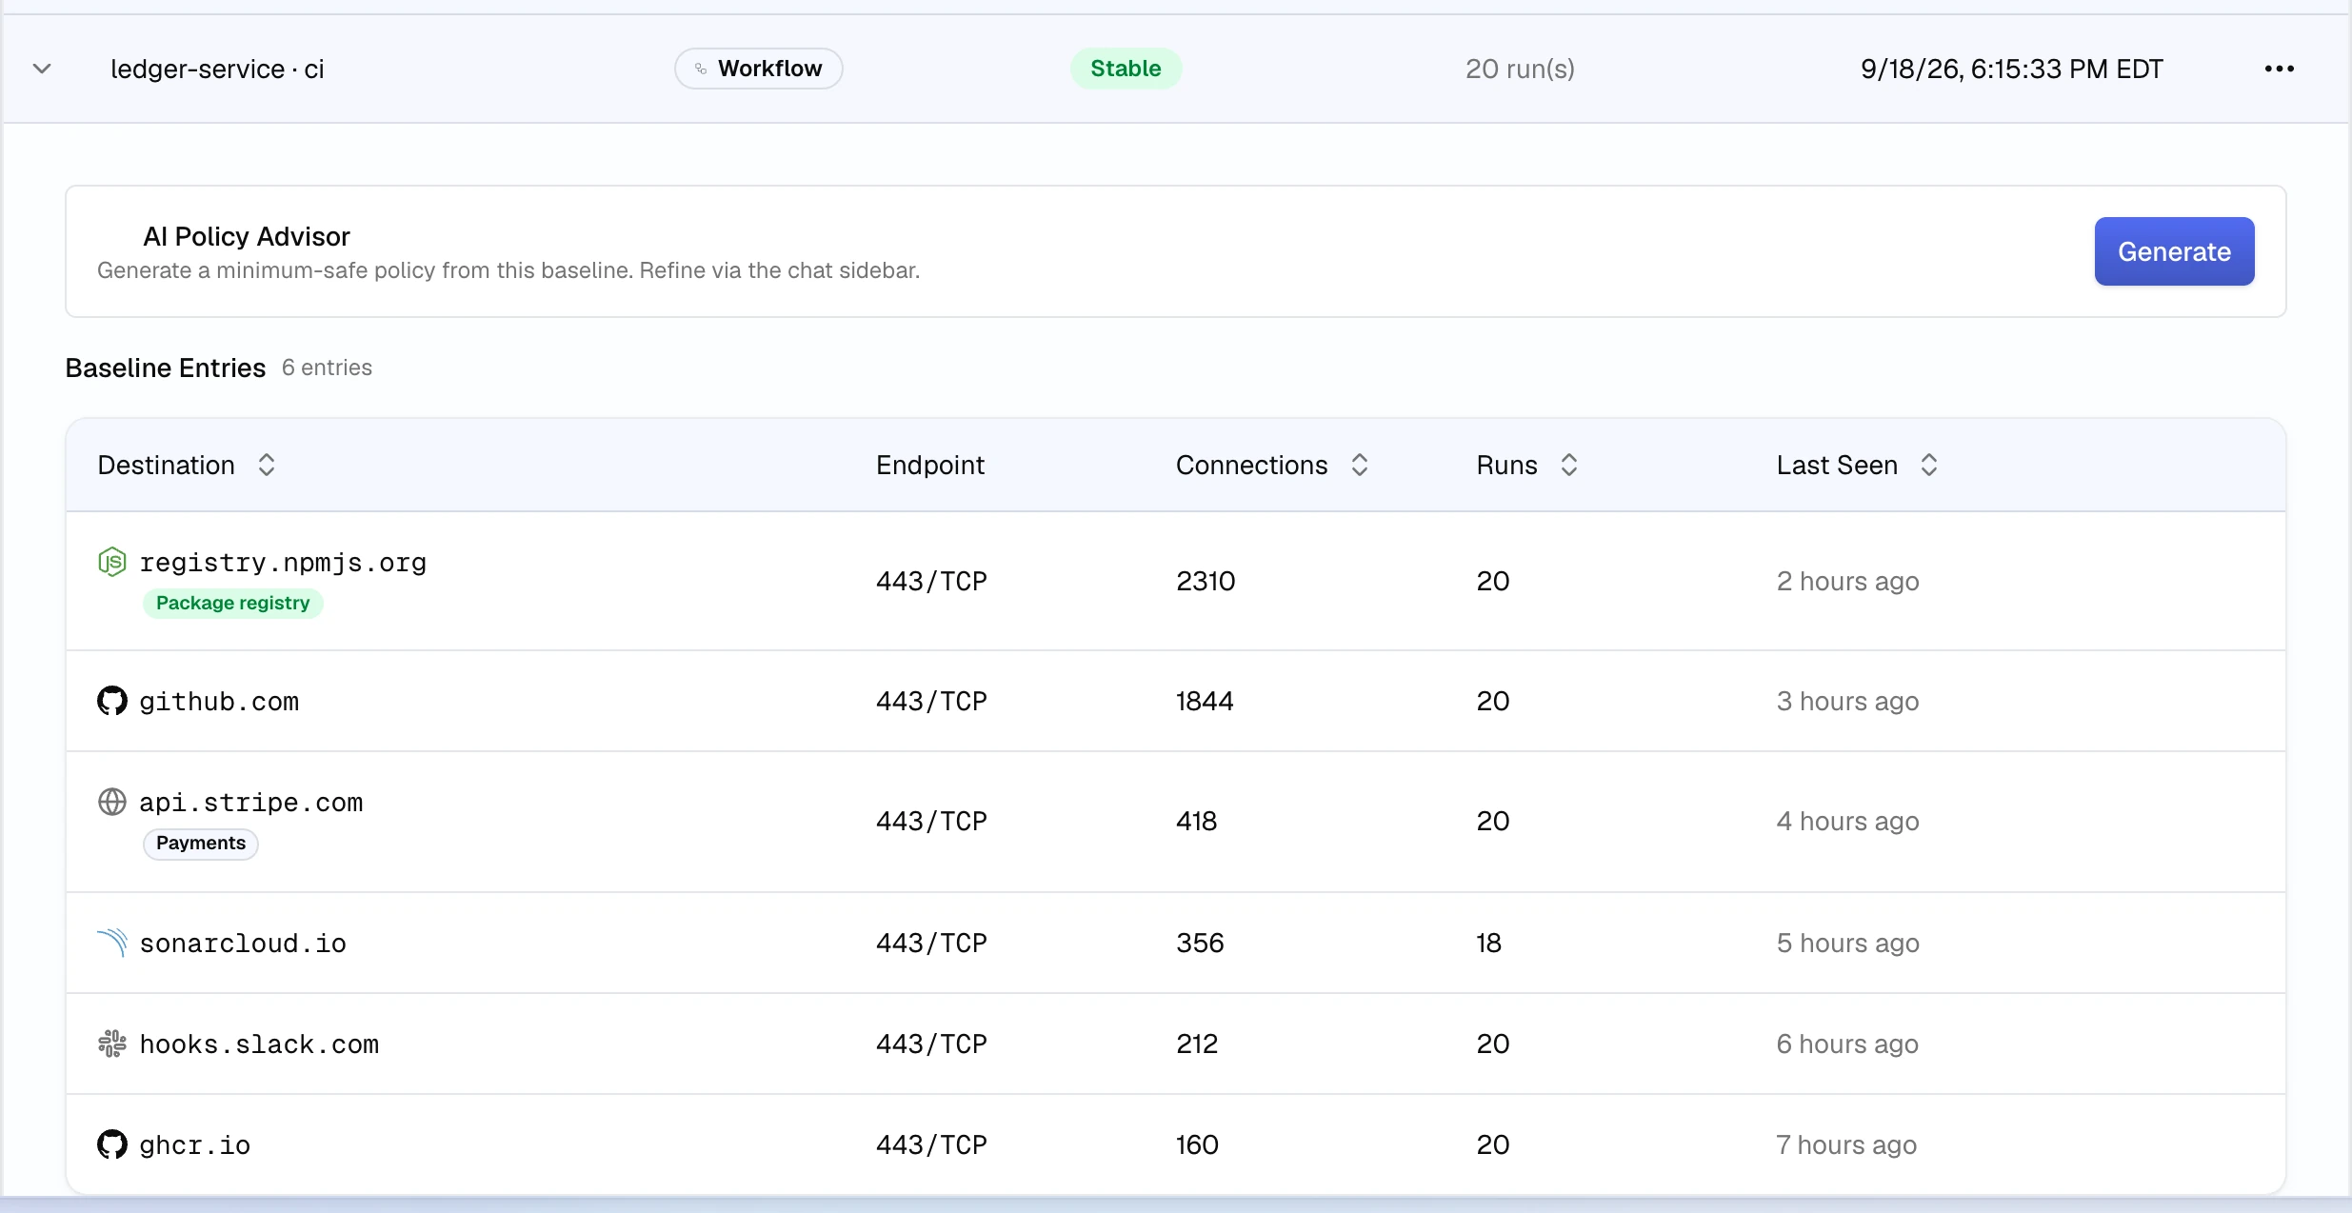Select the ghcr.io destination

coord(195,1145)
